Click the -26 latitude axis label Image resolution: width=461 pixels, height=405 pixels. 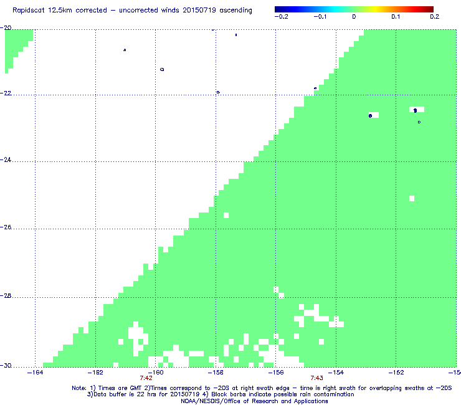point(6,227)
